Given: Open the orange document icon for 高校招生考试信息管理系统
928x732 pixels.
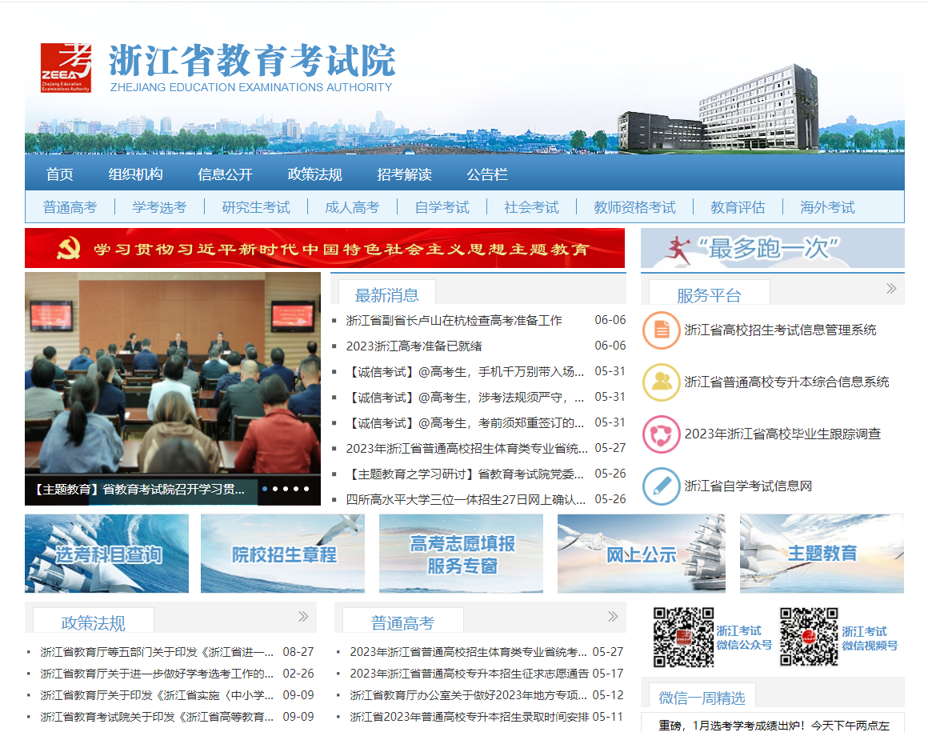Looking at the screenshot, I should (x=661, y=330).
